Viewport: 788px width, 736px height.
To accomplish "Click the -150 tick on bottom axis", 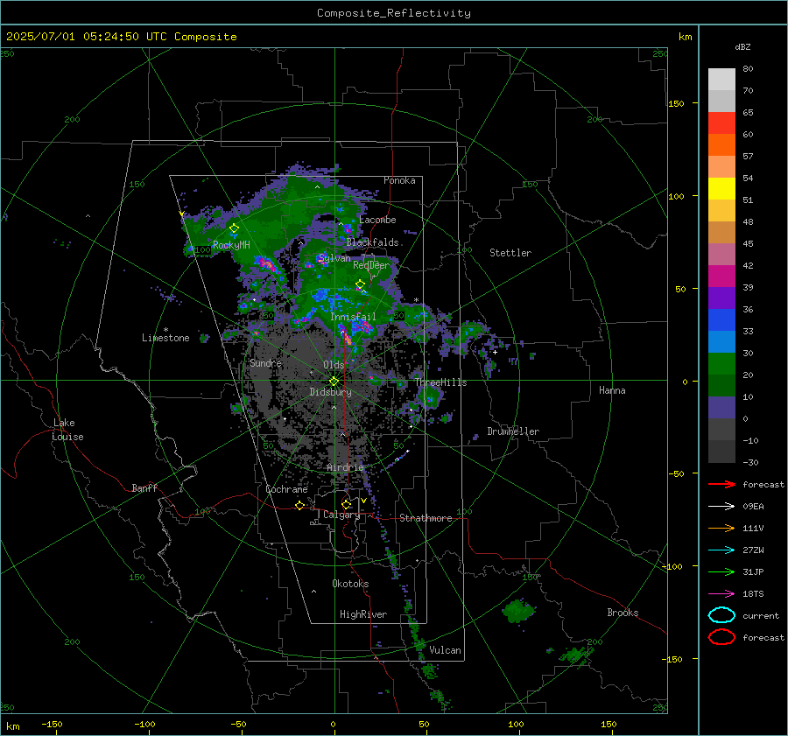I will 52,725.
